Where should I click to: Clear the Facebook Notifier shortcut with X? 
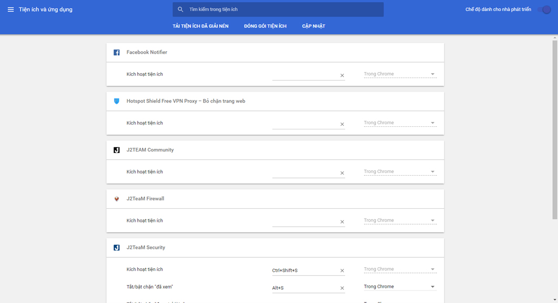[342, 75]
